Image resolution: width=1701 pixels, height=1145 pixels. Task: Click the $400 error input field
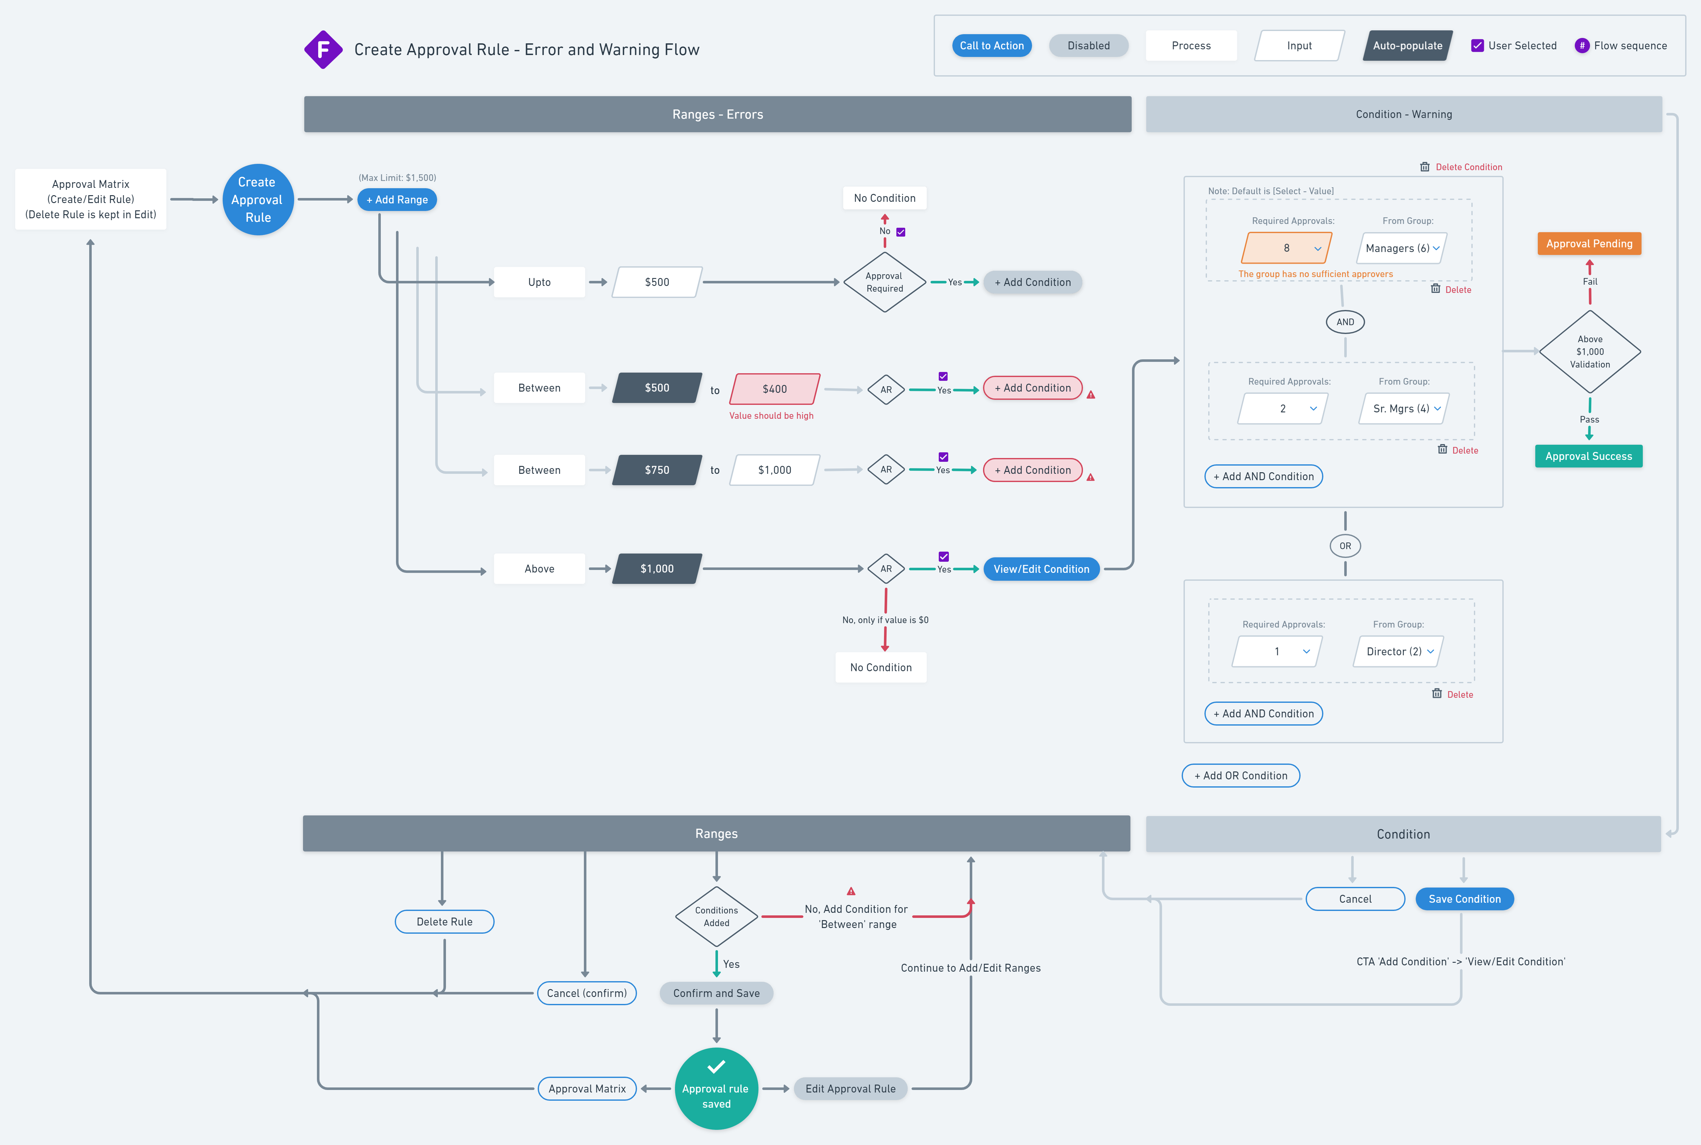coord(775,389)
